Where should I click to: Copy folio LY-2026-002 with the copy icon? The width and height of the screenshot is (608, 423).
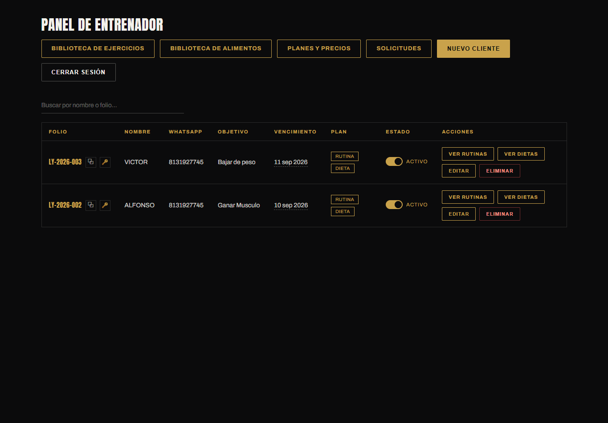click(91, 205)
